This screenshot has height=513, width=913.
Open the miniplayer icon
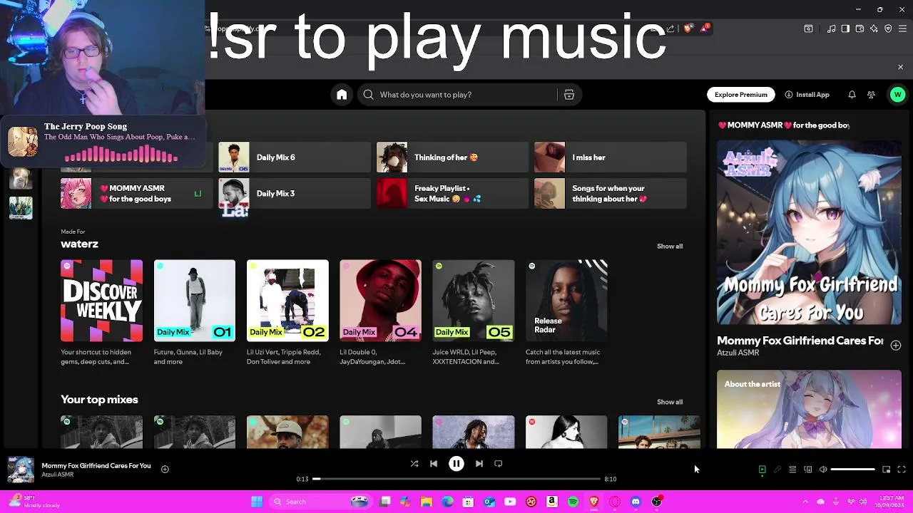pyautogui.click(x=887, y=470)
